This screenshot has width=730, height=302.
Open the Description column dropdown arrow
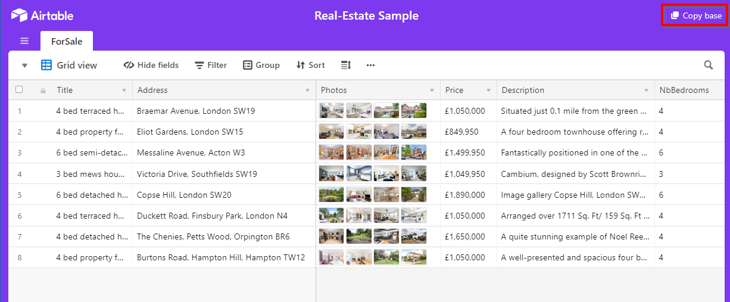(646, 91)
